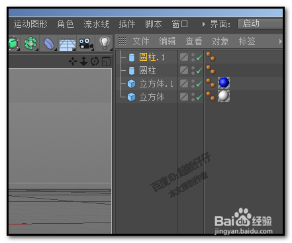Click the cube icon of 立方体.1
Image resolution: width=292 pixels, height=243 pixels.
tap(132, 84)
